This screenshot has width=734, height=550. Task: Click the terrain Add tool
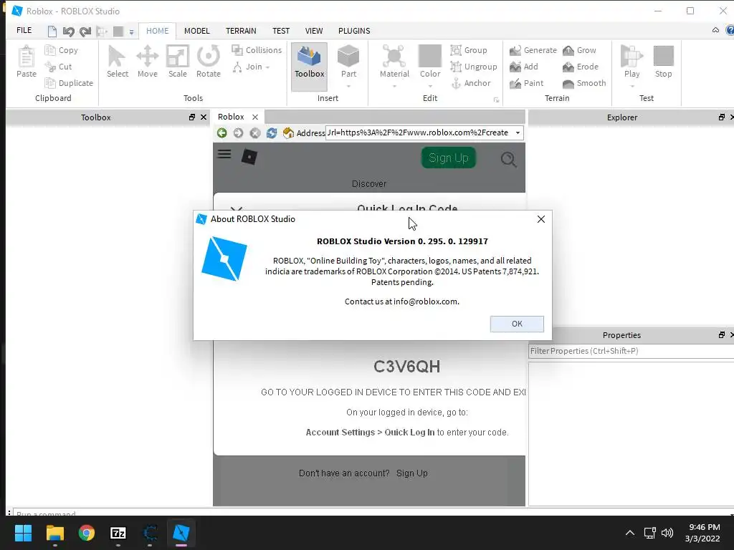524,67
